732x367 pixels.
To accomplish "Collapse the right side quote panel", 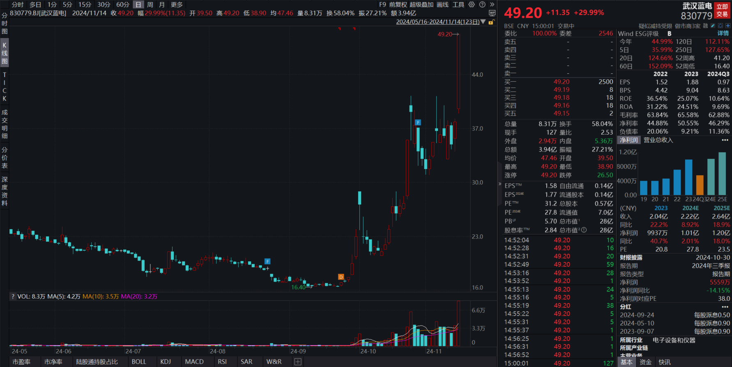I will click(x=500, y=184).
